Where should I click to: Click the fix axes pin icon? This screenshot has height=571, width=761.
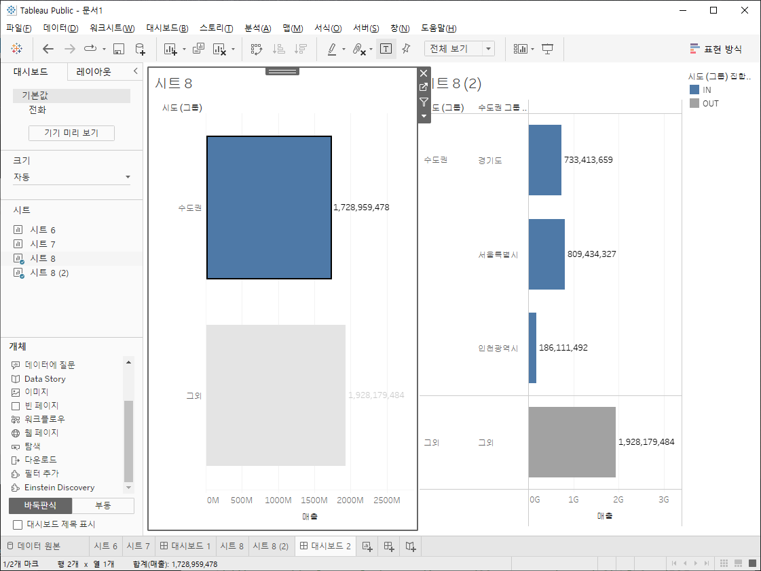(x=406, y=48)
